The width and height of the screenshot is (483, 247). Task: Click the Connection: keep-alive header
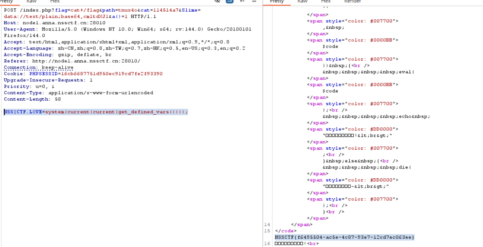pos(38,67)
